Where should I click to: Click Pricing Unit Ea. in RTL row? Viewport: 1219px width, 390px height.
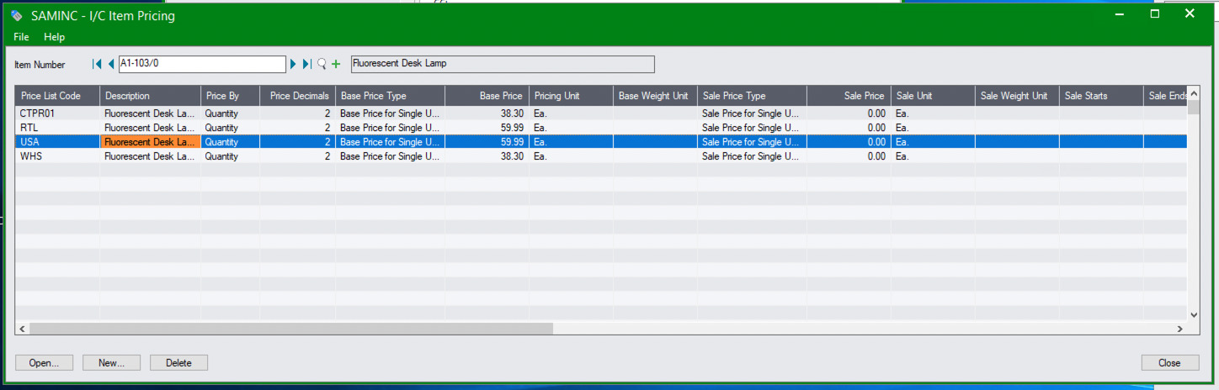571,128
